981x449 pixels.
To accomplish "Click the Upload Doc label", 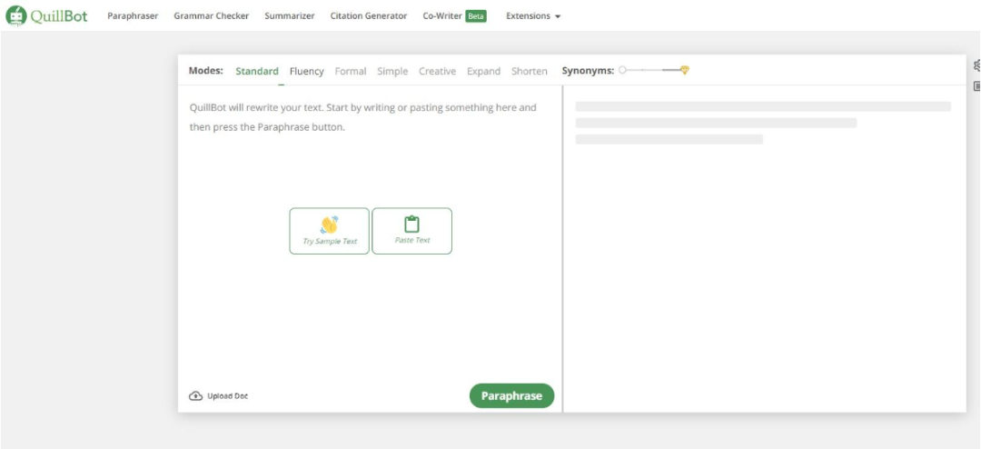I will click(227, 395).
